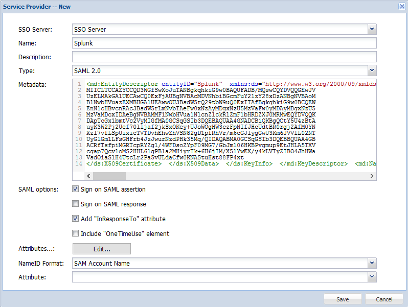
Task: Save the service provider settings
Action: tap(343, 299)
